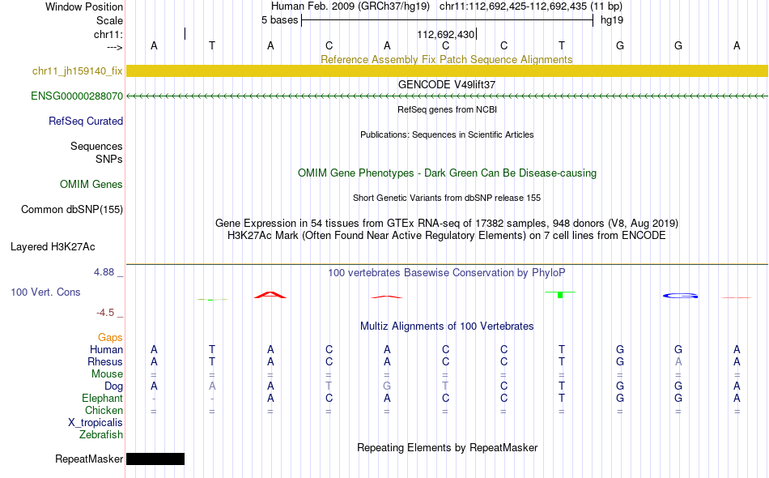Open the ENSG00000288070 gene label
769x478 pixels.
point(77,96)
